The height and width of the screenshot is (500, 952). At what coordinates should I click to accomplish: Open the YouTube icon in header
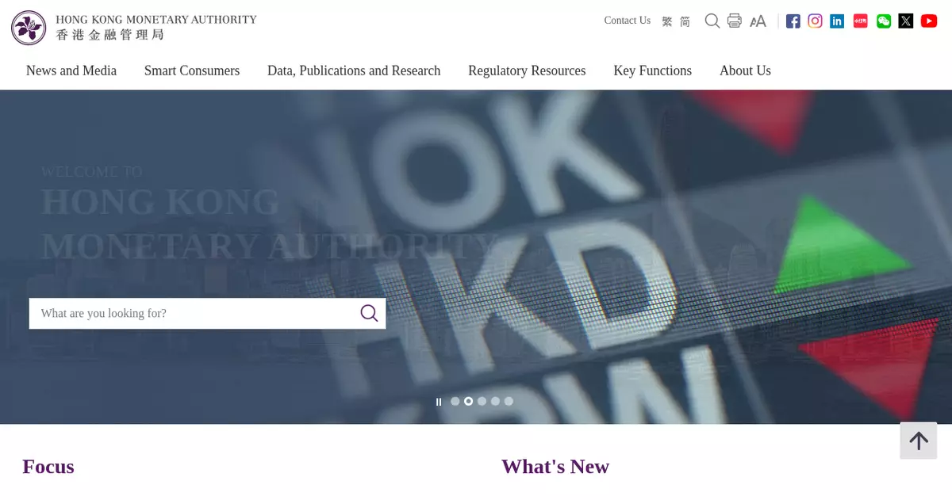pyautogui.click(x=929, y=21)
